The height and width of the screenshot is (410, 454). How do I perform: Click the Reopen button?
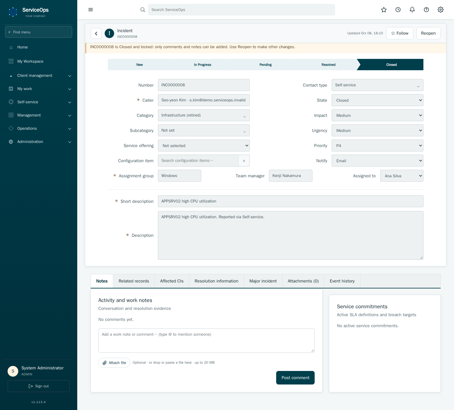(428, 33)
